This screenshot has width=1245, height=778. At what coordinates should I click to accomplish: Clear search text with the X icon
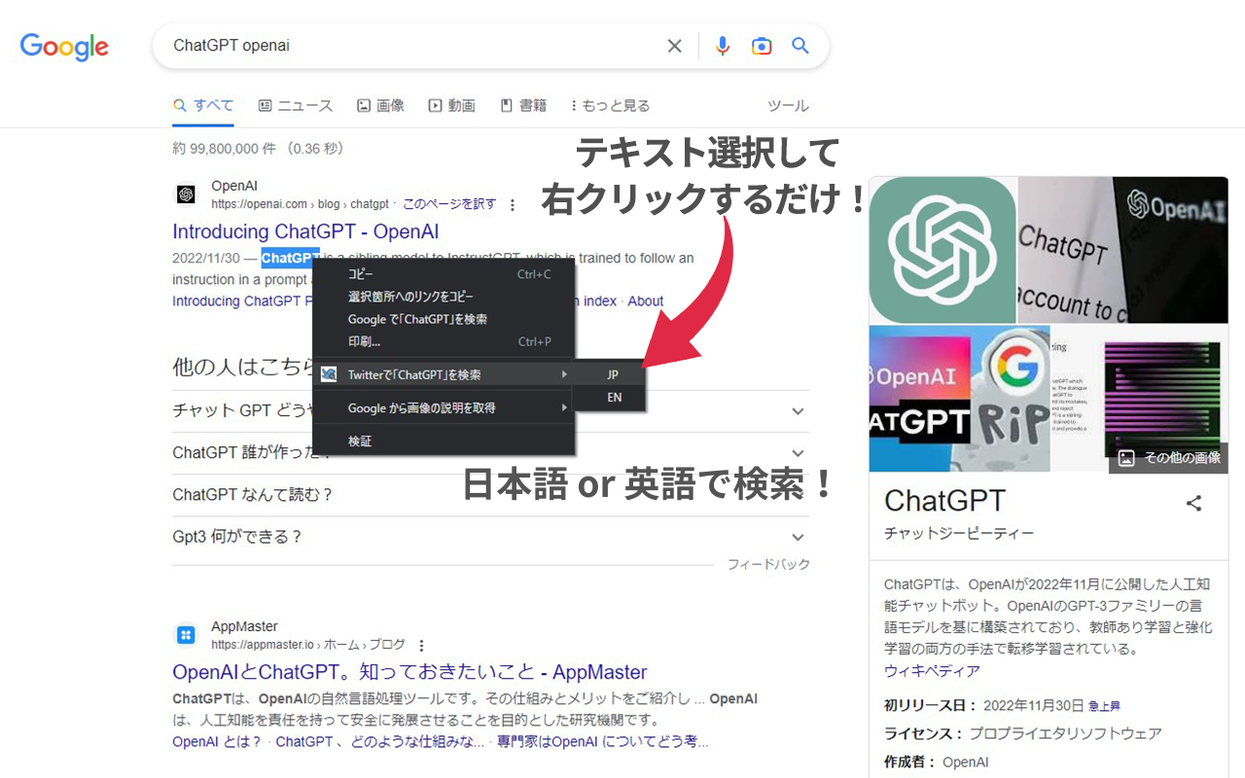tap(674, 46)
